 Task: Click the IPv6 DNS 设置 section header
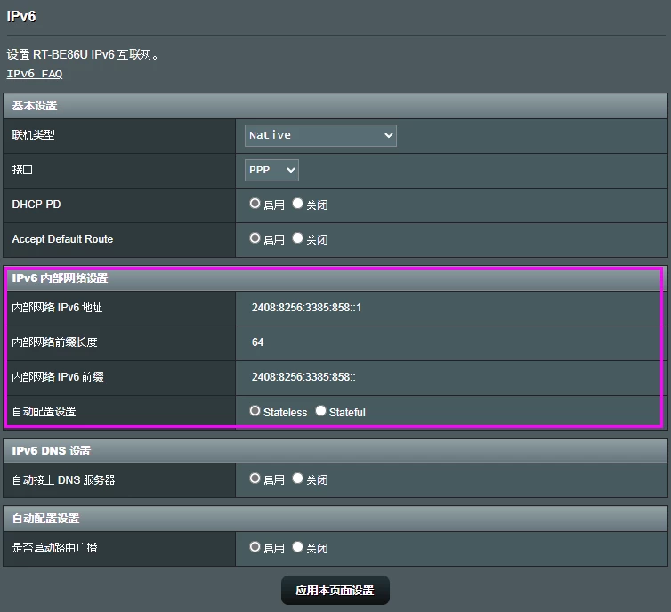coord(52,451)
